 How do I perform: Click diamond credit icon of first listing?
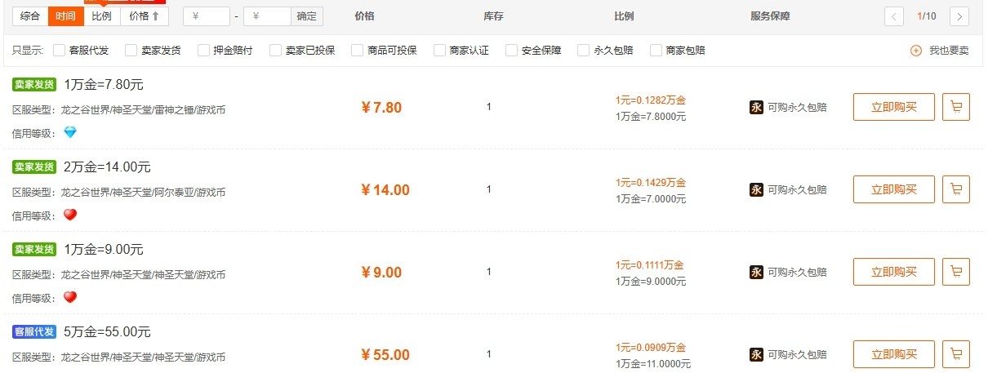tap(70, 132)
